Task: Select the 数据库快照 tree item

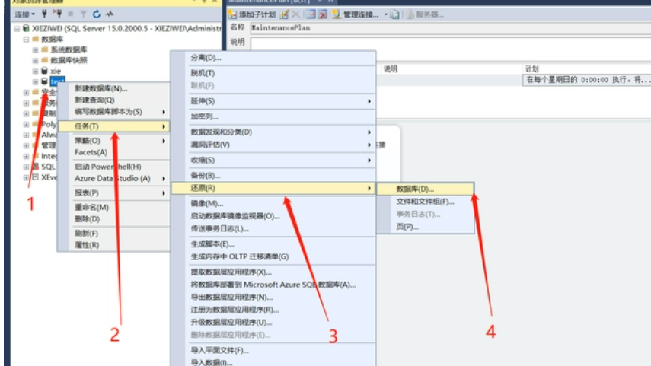Action: tap(69, 61)
